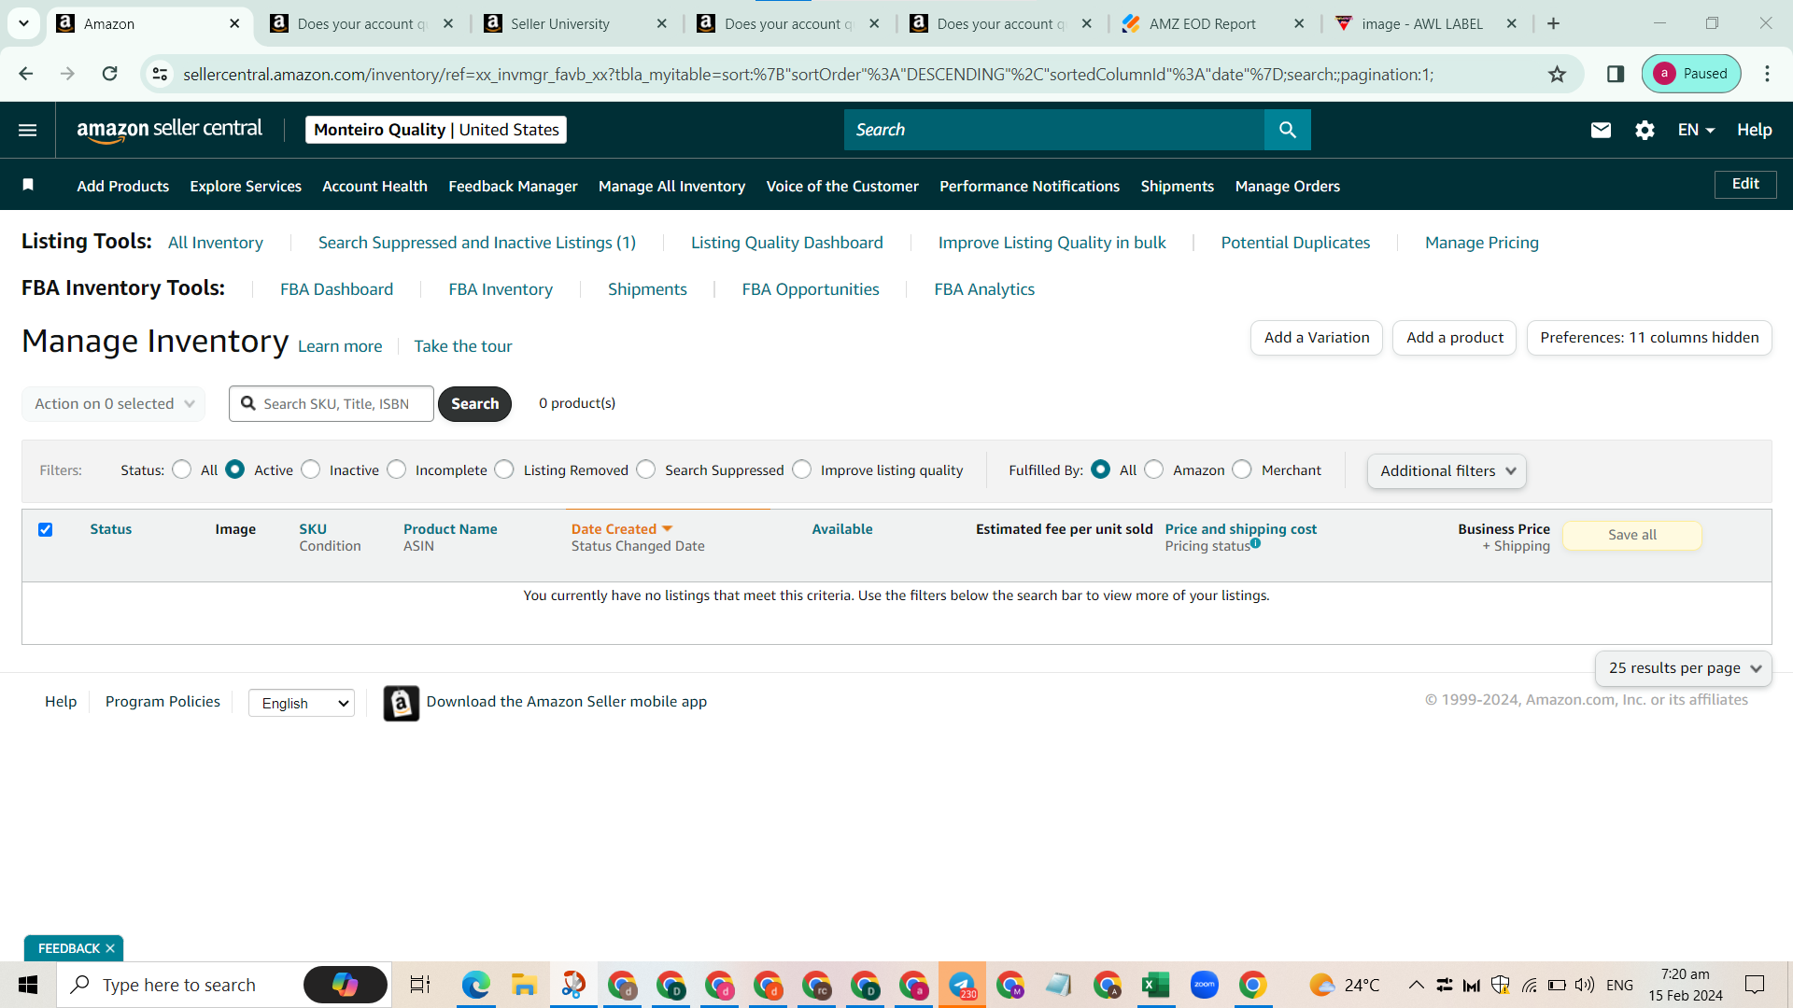The width and height of the screenshot is (1793, 1008).
Task: Click the Amazon Seller mobile app icon
Action: 402,703
